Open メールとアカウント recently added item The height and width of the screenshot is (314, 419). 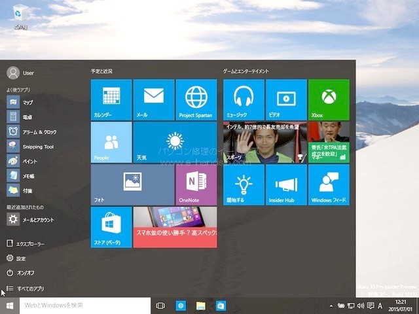click(x=31, y=220)
